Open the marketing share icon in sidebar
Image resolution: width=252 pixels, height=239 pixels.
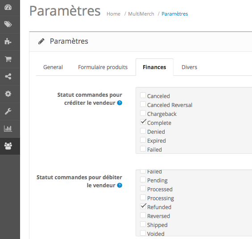click(x=8, y=76)
